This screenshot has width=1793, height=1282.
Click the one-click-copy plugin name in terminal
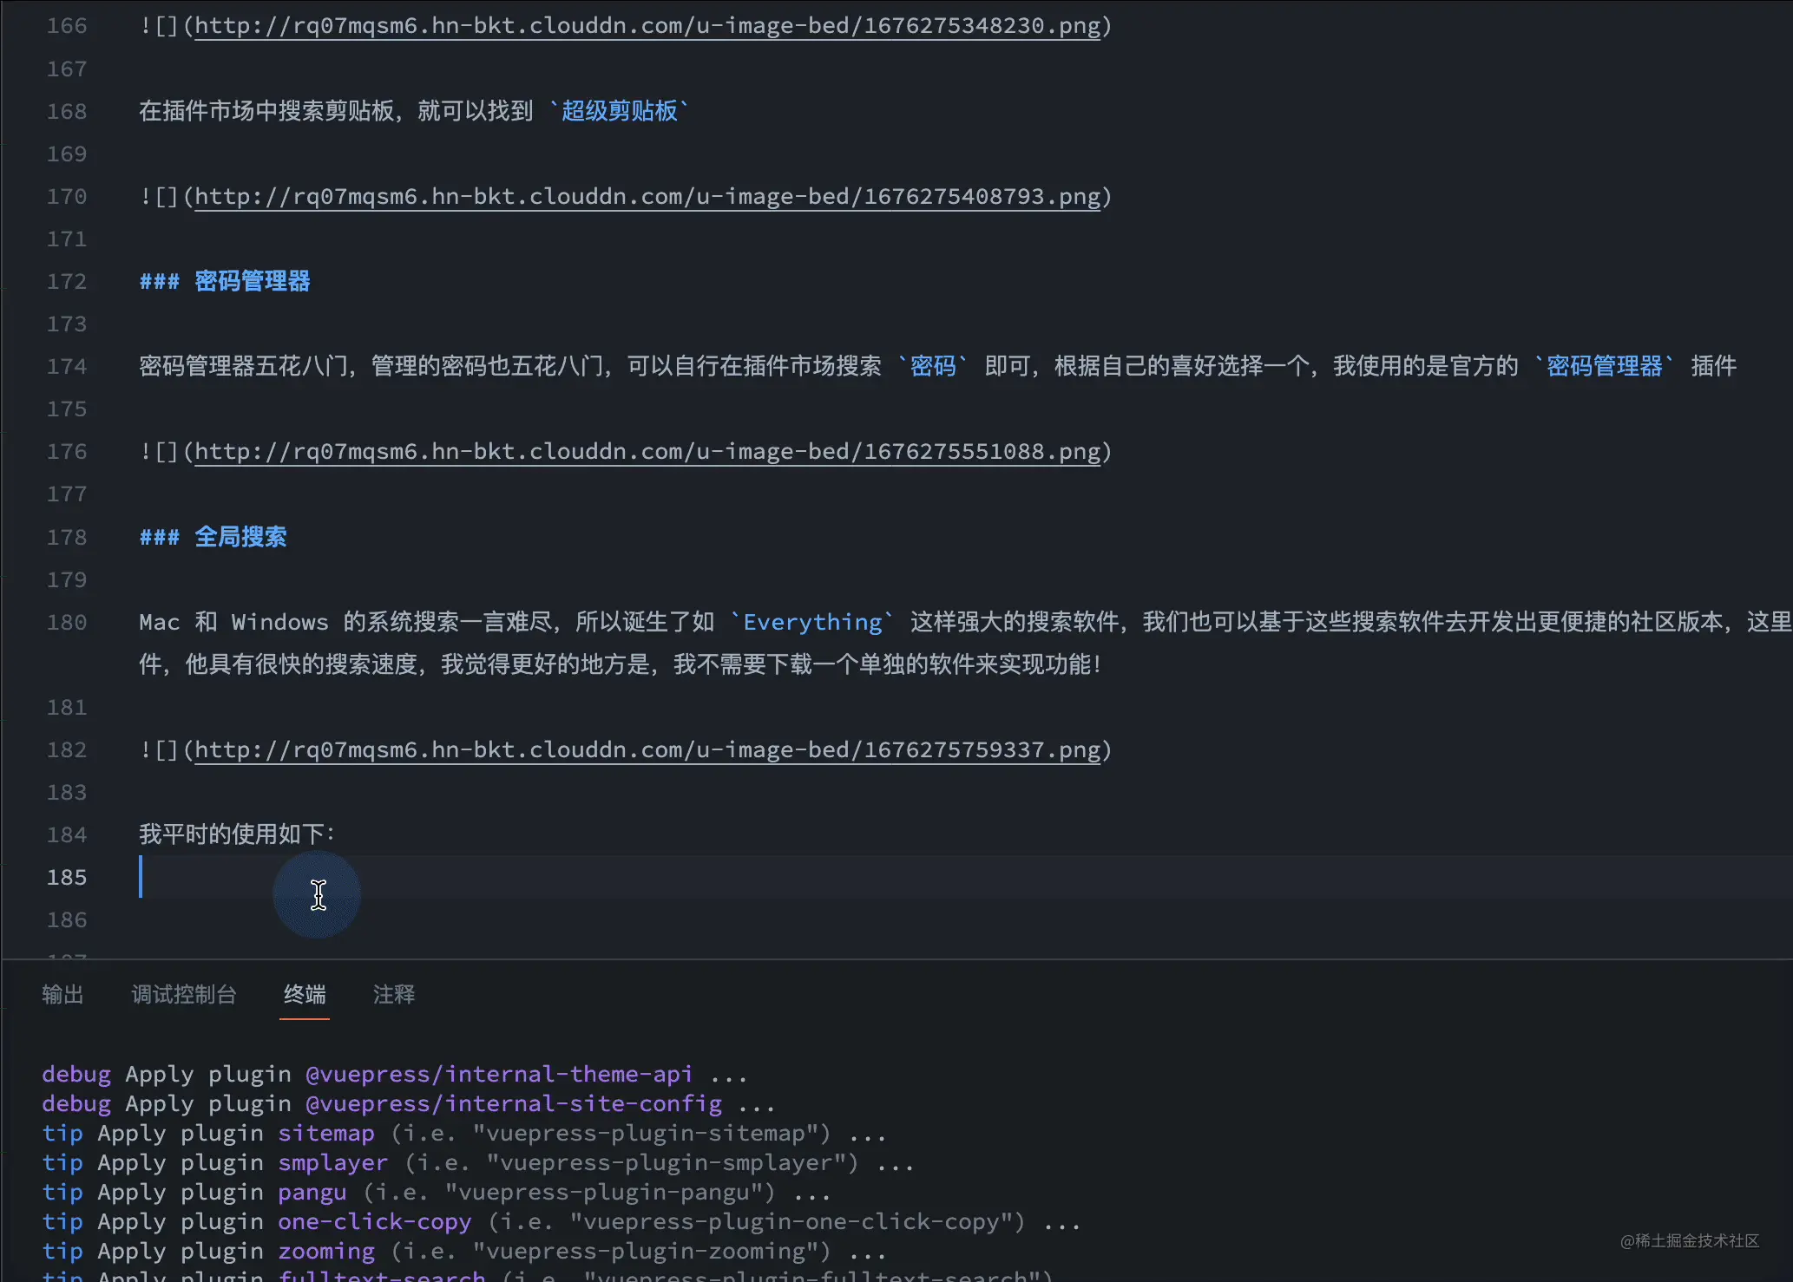(x=375, y=1222)
